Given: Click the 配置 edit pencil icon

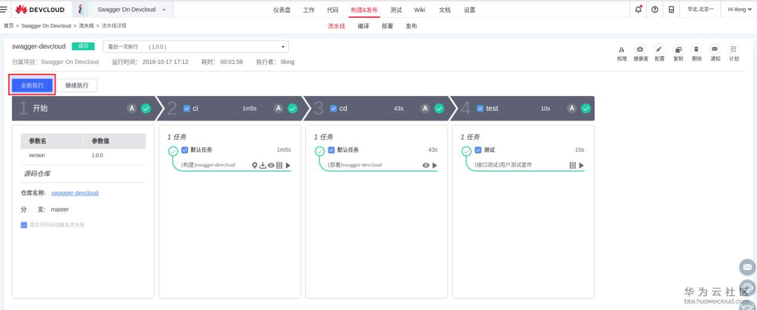Looking at the screenshot, I should 659,49.
